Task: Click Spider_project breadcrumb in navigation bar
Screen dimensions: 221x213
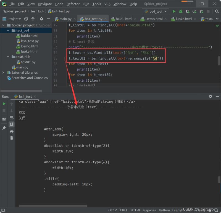Action: [15, 11]
